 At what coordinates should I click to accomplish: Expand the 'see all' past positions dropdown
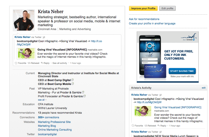tap(42, 100)
